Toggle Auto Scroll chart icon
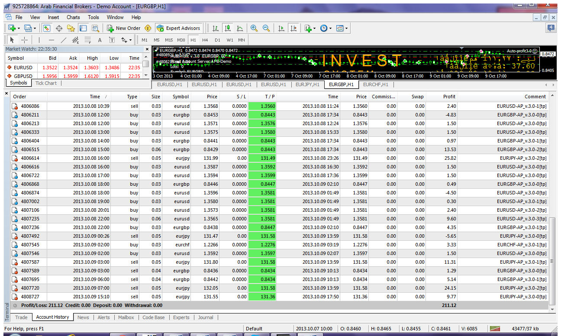This screenshot has width=561, height=336. tap(281, 28)
